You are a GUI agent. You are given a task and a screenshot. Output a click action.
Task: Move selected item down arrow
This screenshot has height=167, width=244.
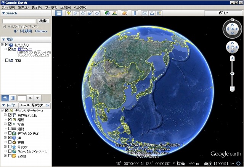point(37,98)
